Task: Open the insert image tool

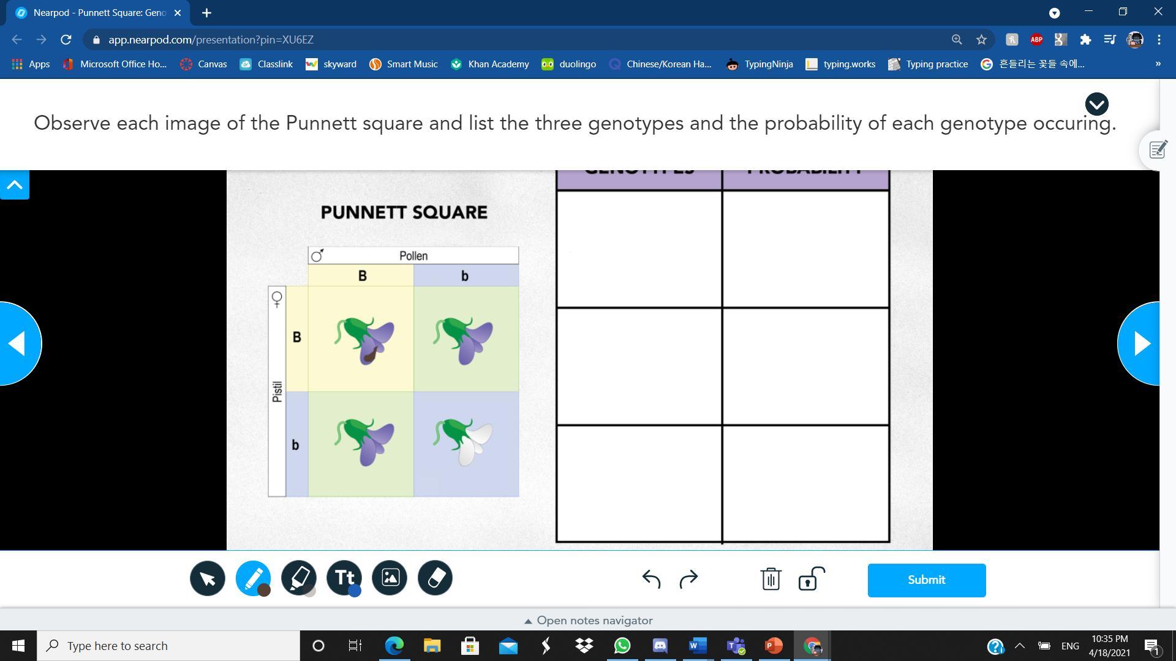Action: pos(390,578)
